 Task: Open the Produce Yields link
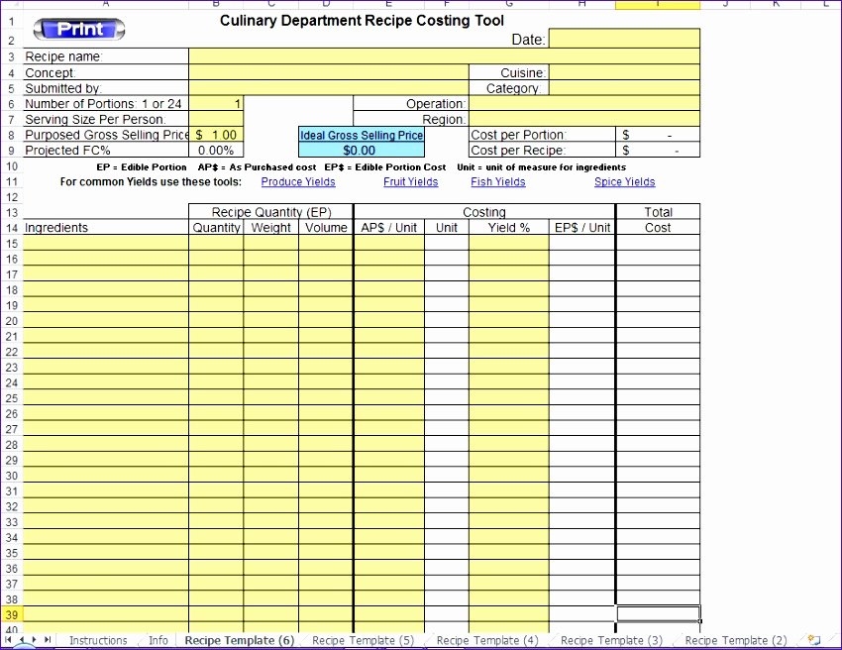(298, 181)
